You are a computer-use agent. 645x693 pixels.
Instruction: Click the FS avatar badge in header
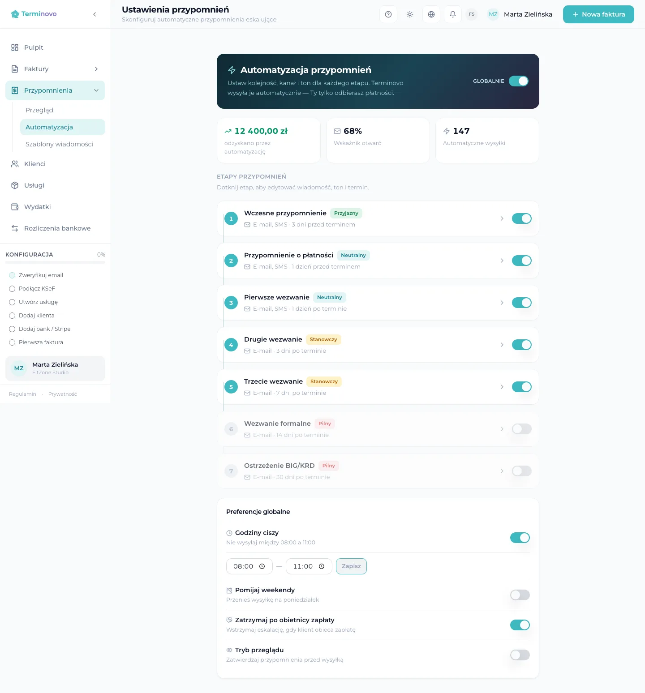(x=472, y=14)
